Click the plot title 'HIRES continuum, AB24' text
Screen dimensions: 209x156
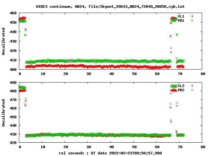[61, 6]
